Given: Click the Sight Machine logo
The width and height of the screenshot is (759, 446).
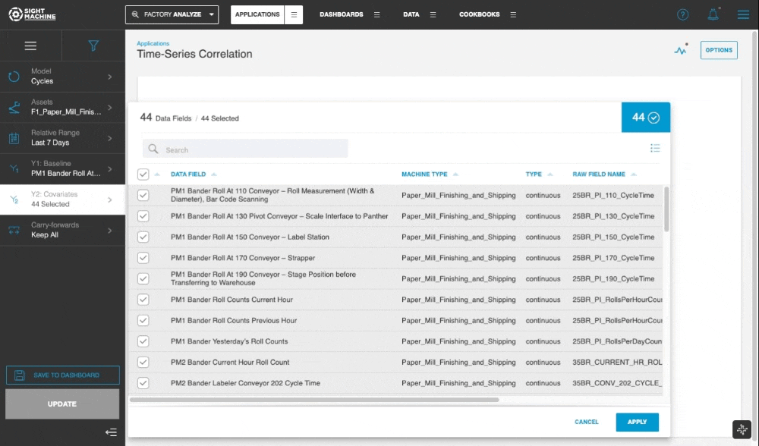Looking at the screenshot, I should (32, 14).
